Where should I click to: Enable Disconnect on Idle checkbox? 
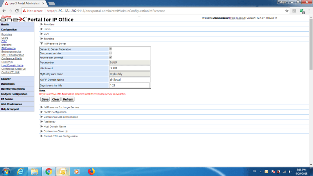[x=110, y=53]
